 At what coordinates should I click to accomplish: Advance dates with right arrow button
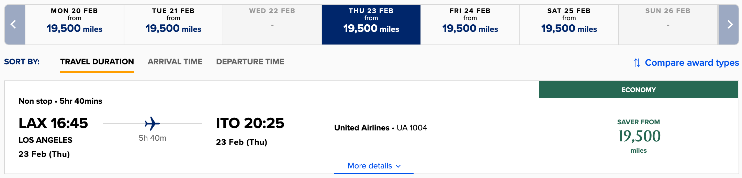(728, 25)
